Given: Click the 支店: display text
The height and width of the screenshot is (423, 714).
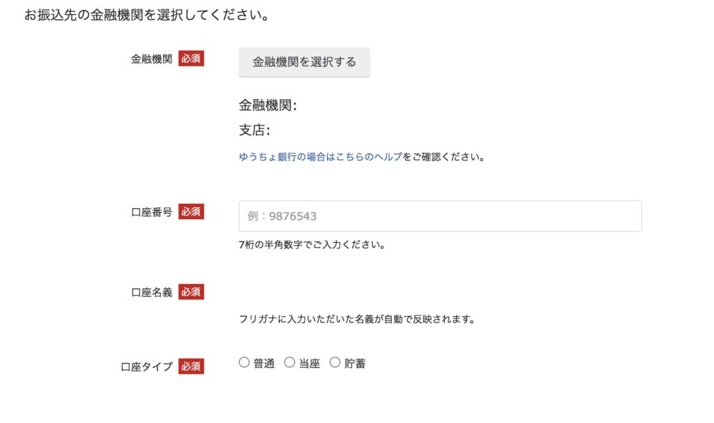Looking at the screenshot, I should 255,131.
